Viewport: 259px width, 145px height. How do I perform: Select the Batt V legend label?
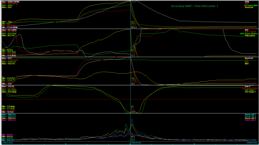pyautogui.click(x=254, y=86)
